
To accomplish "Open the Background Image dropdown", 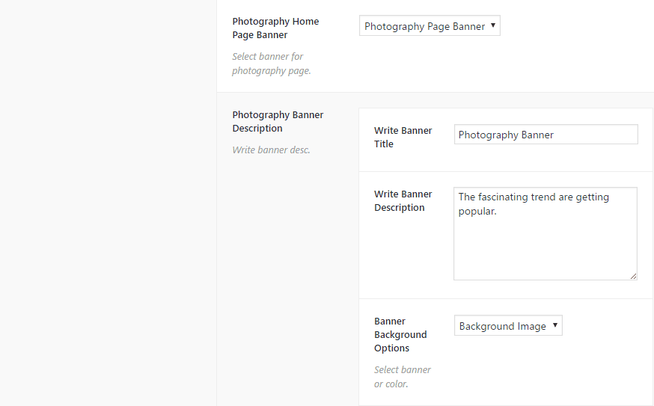I will click(502, 326).
